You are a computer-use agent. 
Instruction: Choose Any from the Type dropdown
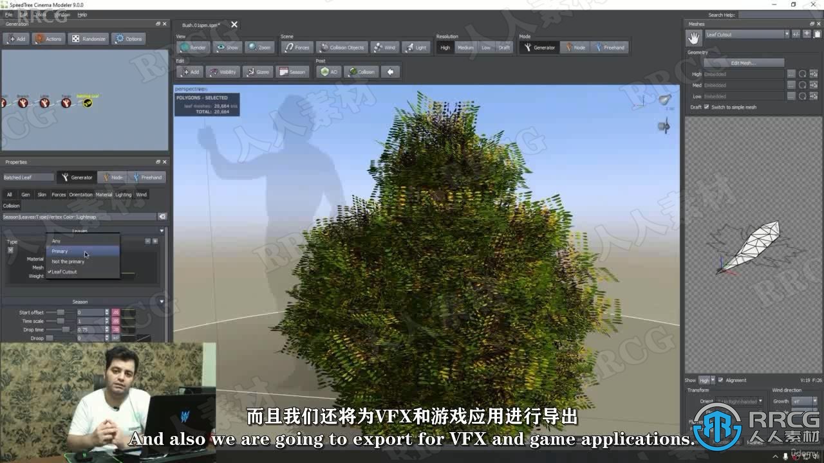click(x=82, y=241)
